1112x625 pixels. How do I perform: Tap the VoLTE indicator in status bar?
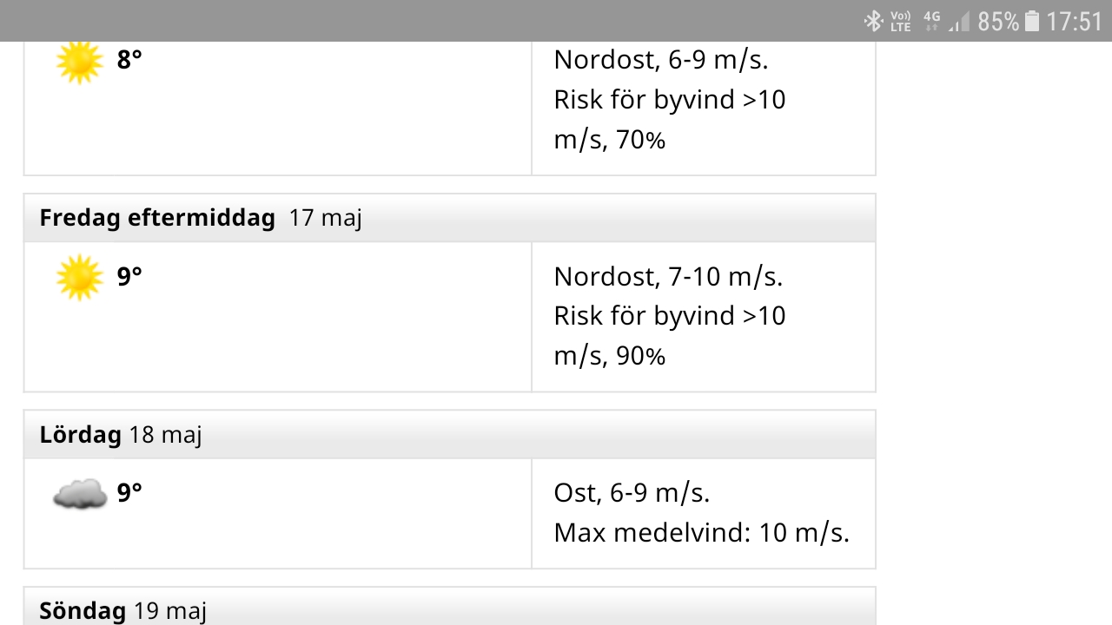pos(901,21)
